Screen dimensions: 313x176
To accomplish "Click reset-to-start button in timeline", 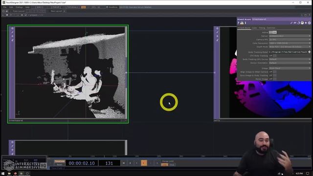I will point(124,163).
